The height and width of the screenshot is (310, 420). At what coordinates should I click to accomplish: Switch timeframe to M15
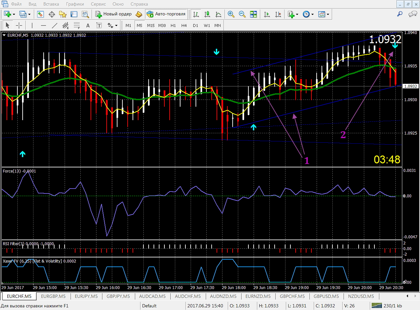point(151,25)
